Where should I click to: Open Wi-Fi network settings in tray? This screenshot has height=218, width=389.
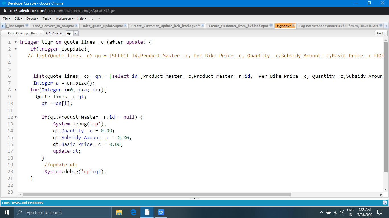(x=335, y=212)
